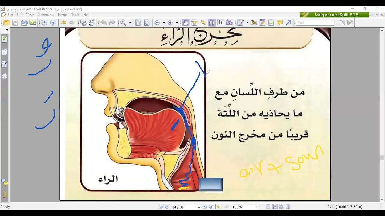Image resolution: width=385 pixels, height=216 pixels.
Task: Click the Redo arrow icon
Action: point(112,22)
